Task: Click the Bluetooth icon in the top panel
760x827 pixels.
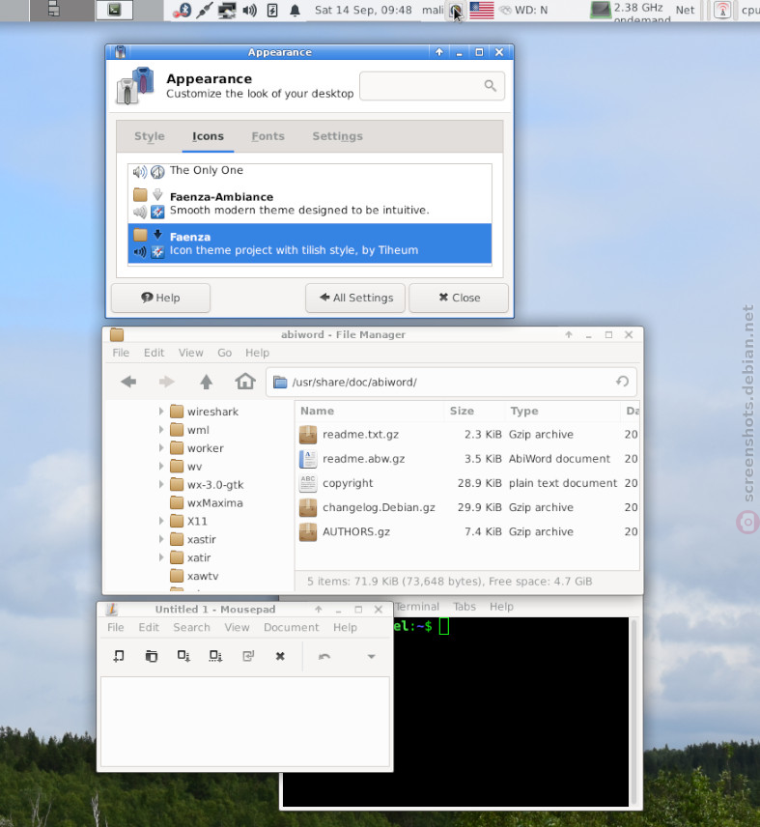Action: [183, 10]
